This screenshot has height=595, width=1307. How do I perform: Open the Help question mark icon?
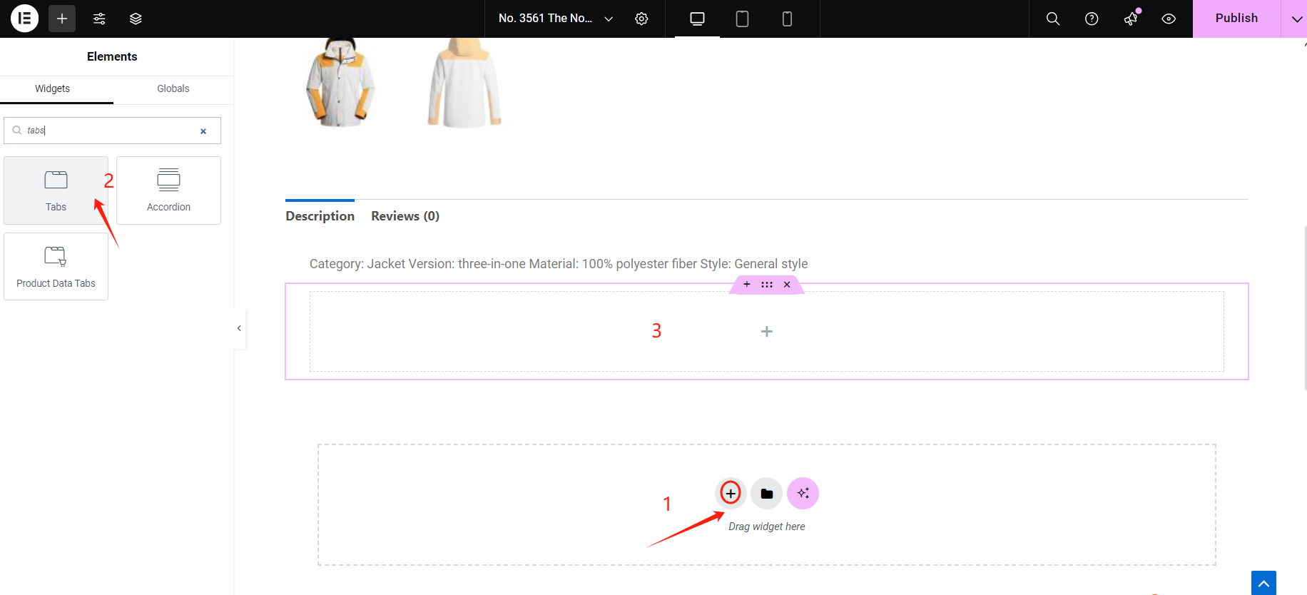(x=1091, y=19)
